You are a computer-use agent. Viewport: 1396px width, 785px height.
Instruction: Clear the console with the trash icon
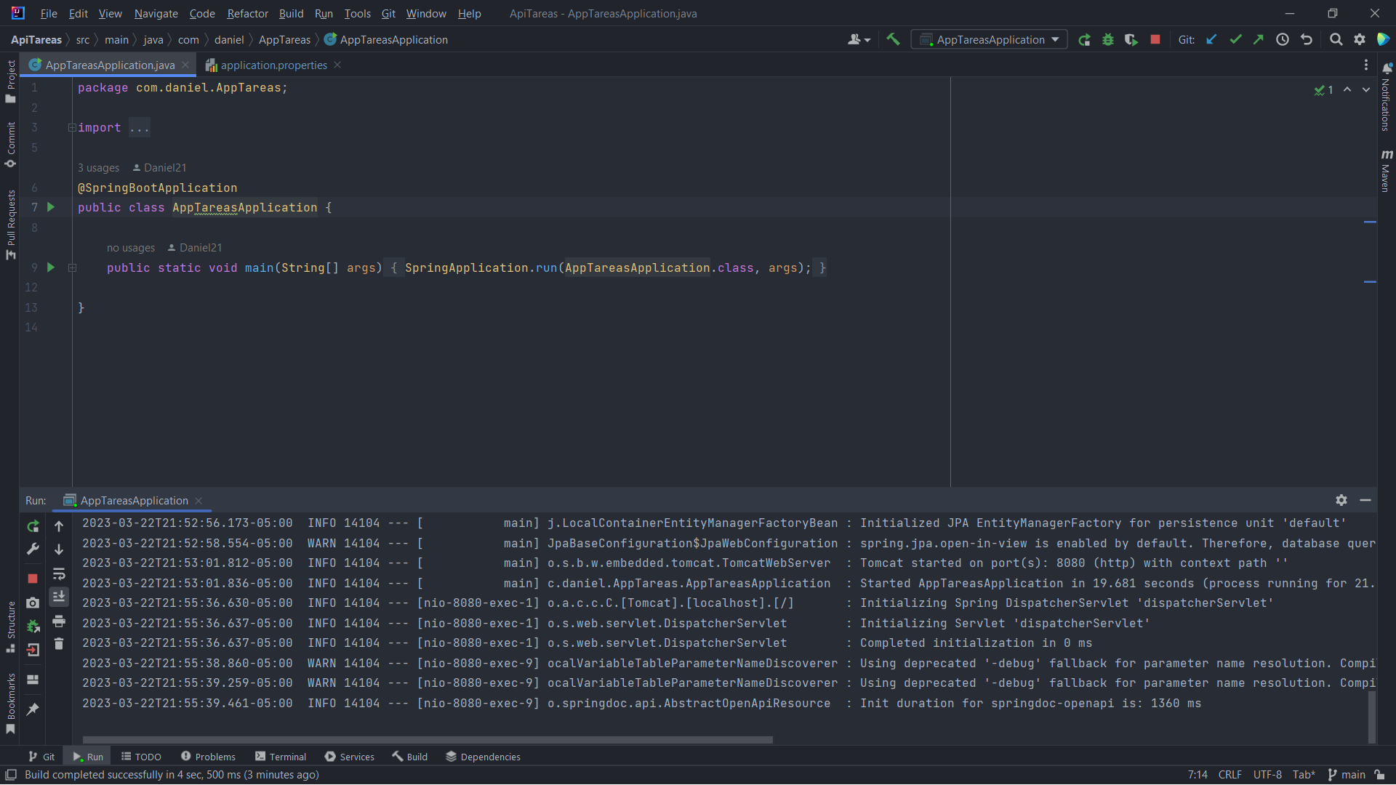(x=59, y=644)
